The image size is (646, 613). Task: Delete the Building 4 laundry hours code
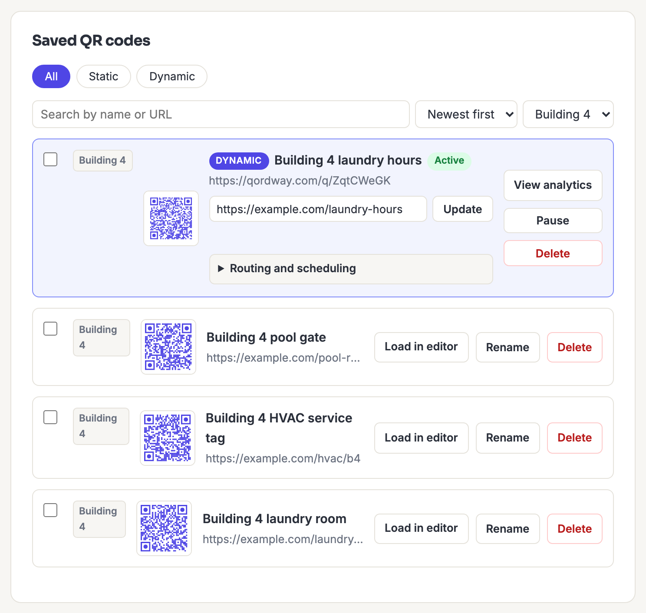[553, 254]
